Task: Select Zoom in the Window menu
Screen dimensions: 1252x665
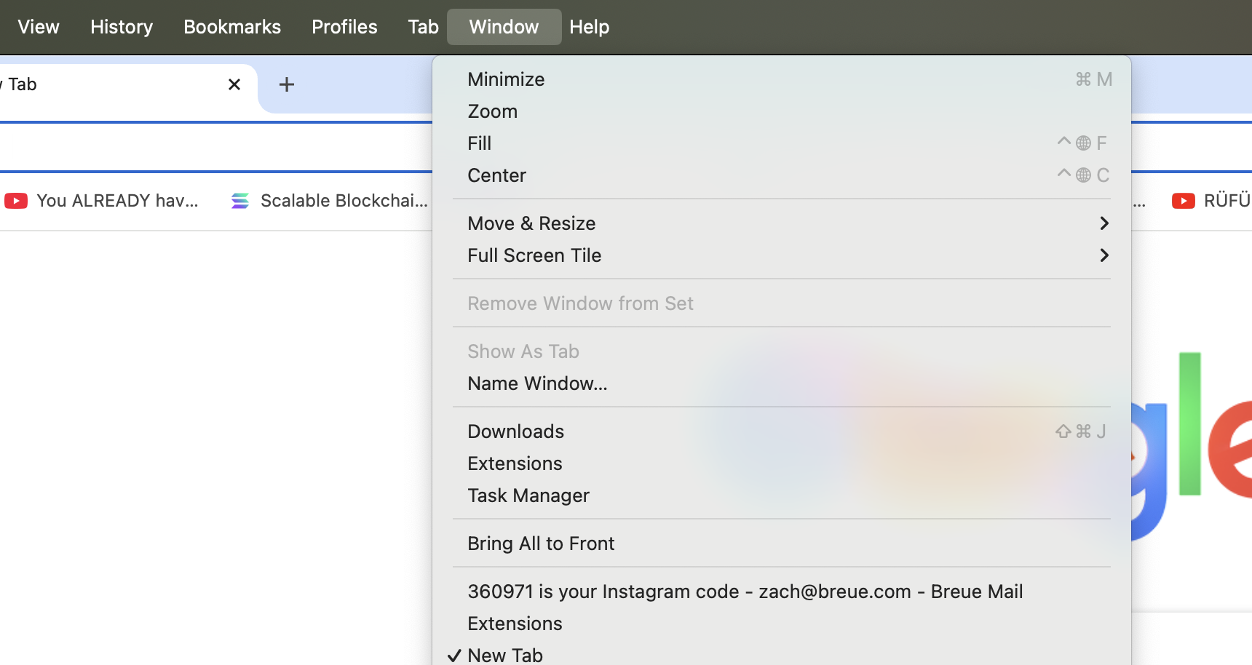Action: 493,111
